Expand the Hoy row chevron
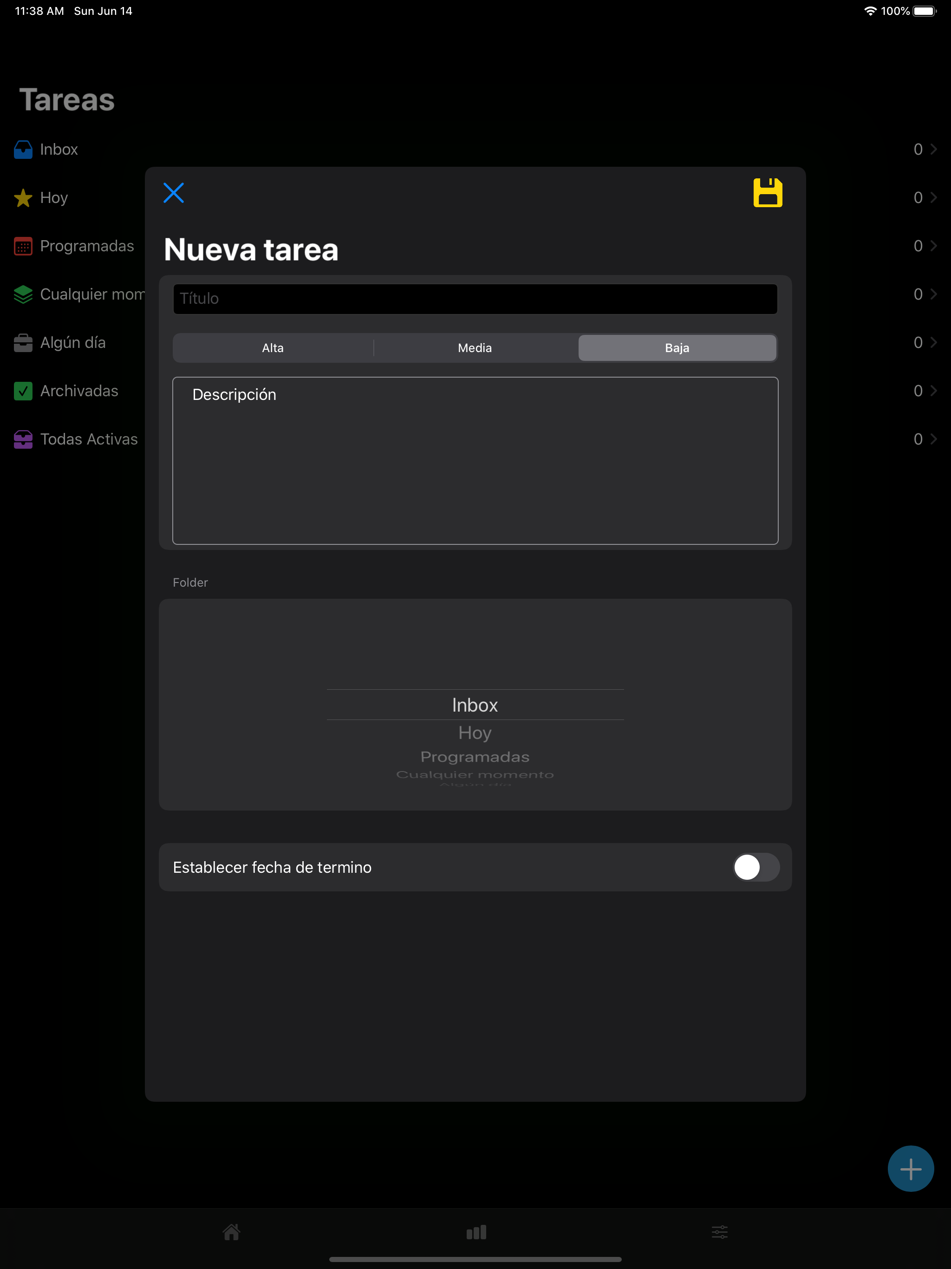The width and height of the screenshot is (951, 1269). pyautogui.click(x=933, y=197)
